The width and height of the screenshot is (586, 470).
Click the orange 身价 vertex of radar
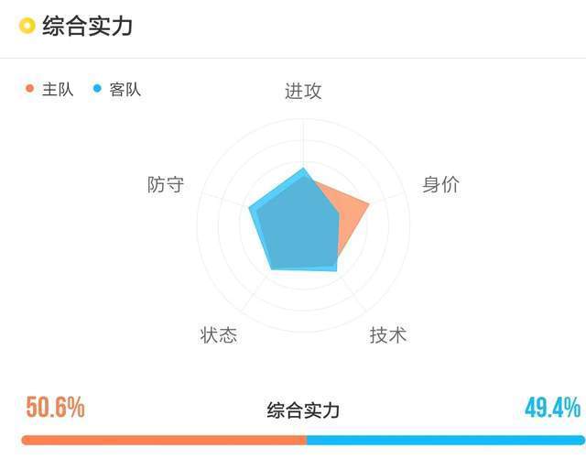pos(368,205)
